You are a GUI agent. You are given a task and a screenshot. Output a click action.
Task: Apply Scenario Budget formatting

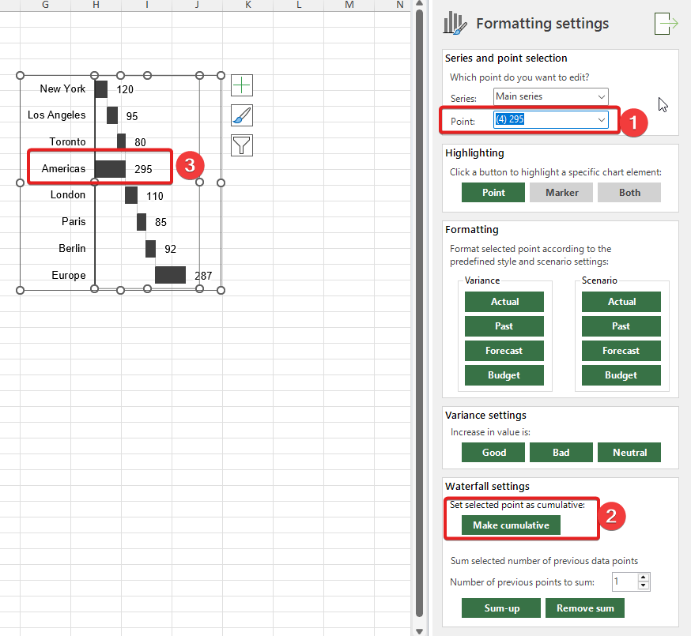pos(621,375)
